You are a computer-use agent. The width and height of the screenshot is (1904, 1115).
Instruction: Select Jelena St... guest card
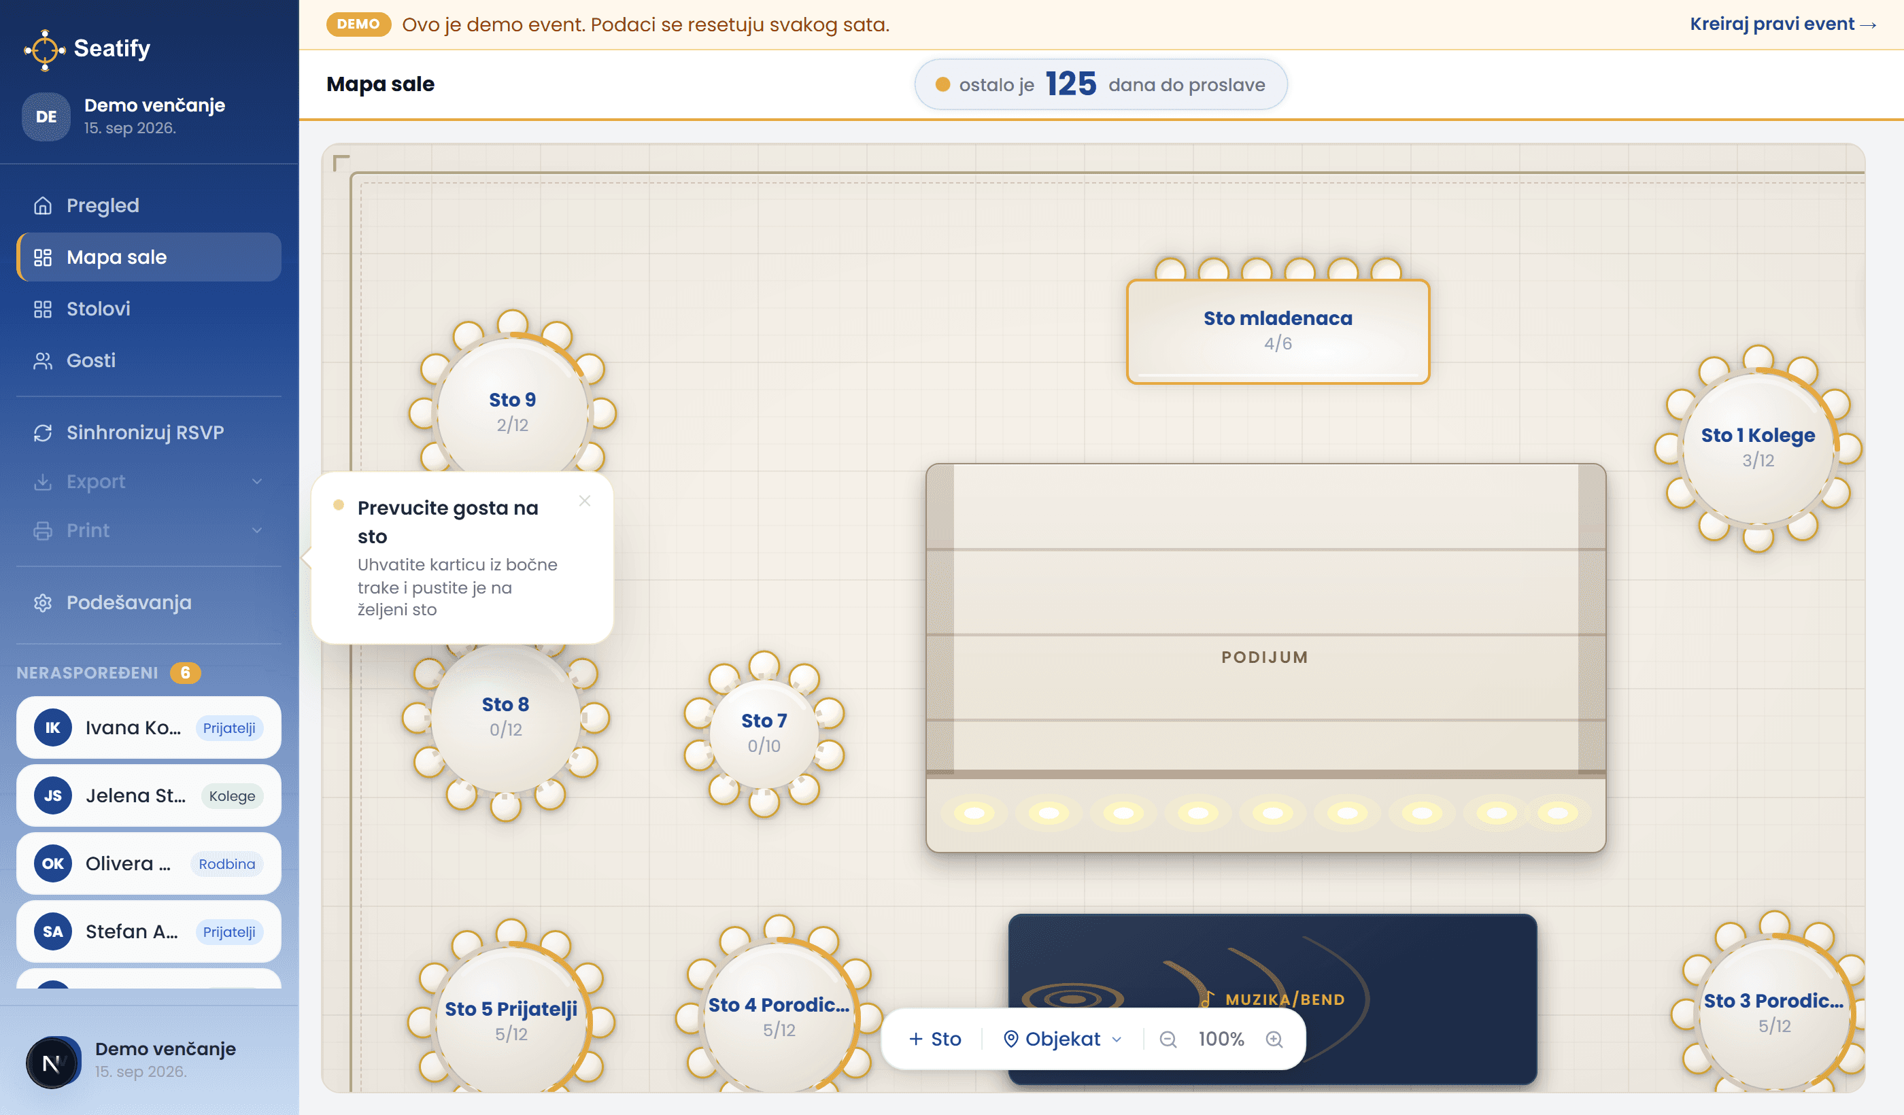point(149,795)
